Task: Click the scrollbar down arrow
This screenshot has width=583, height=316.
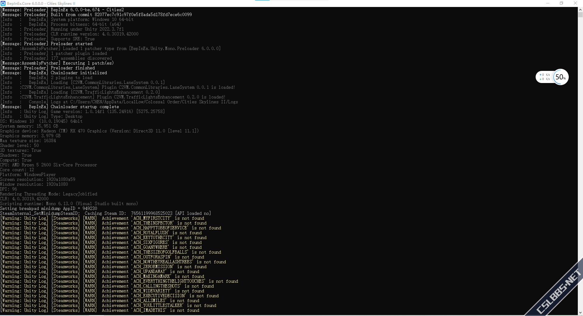Action: (580, 313)
